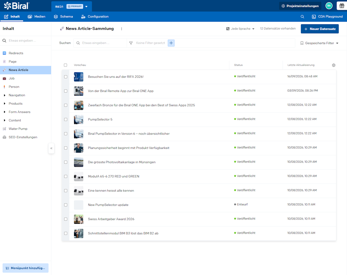The width and height of the screenshot is (347, 275).
Task: Click date '03/09/2026, 08:26 PM'
Action: pyautogui.click(x=302, y=91)
